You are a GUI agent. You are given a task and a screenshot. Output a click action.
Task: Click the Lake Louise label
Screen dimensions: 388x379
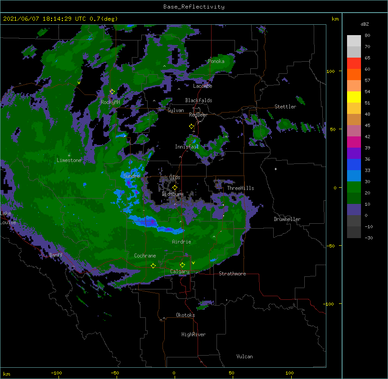pyautogui.click(x=8, y=218)
